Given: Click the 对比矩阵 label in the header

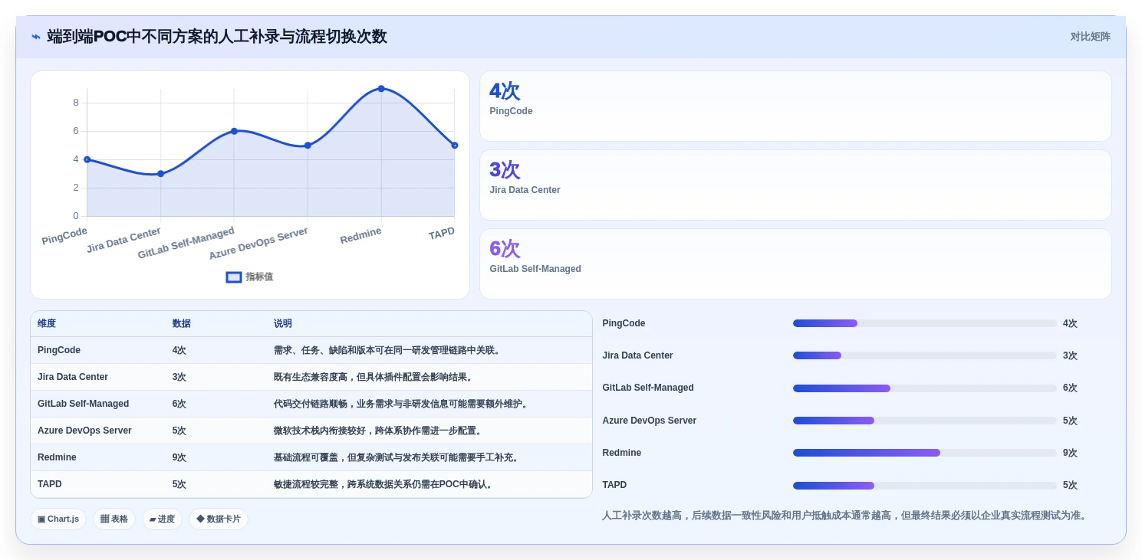Looking at the screenshot, I should point(1091,37).
